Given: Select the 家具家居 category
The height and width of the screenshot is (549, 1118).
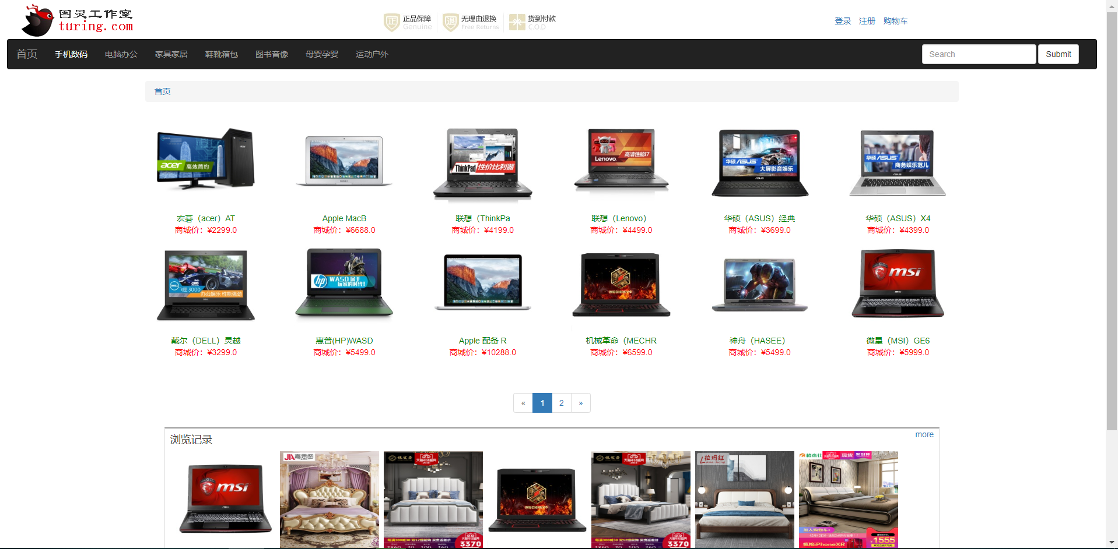Looking at the screenshot, I should pyautogui.click(x=171, y=54).
